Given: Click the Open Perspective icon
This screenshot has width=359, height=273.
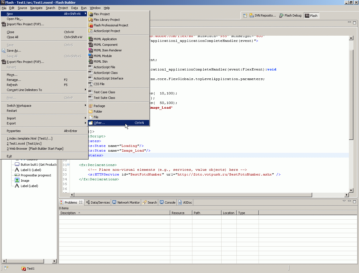Looking at the screenshot, I should tap(245, 16).
